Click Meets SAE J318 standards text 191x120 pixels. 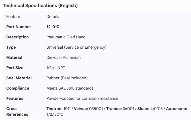[70, 88]
